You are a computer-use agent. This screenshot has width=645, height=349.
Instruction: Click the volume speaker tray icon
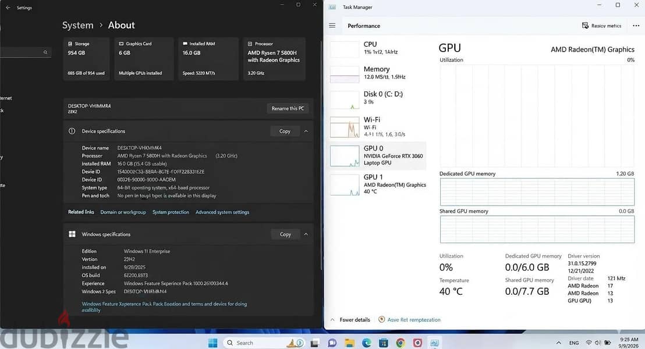[x=597, y=343]
